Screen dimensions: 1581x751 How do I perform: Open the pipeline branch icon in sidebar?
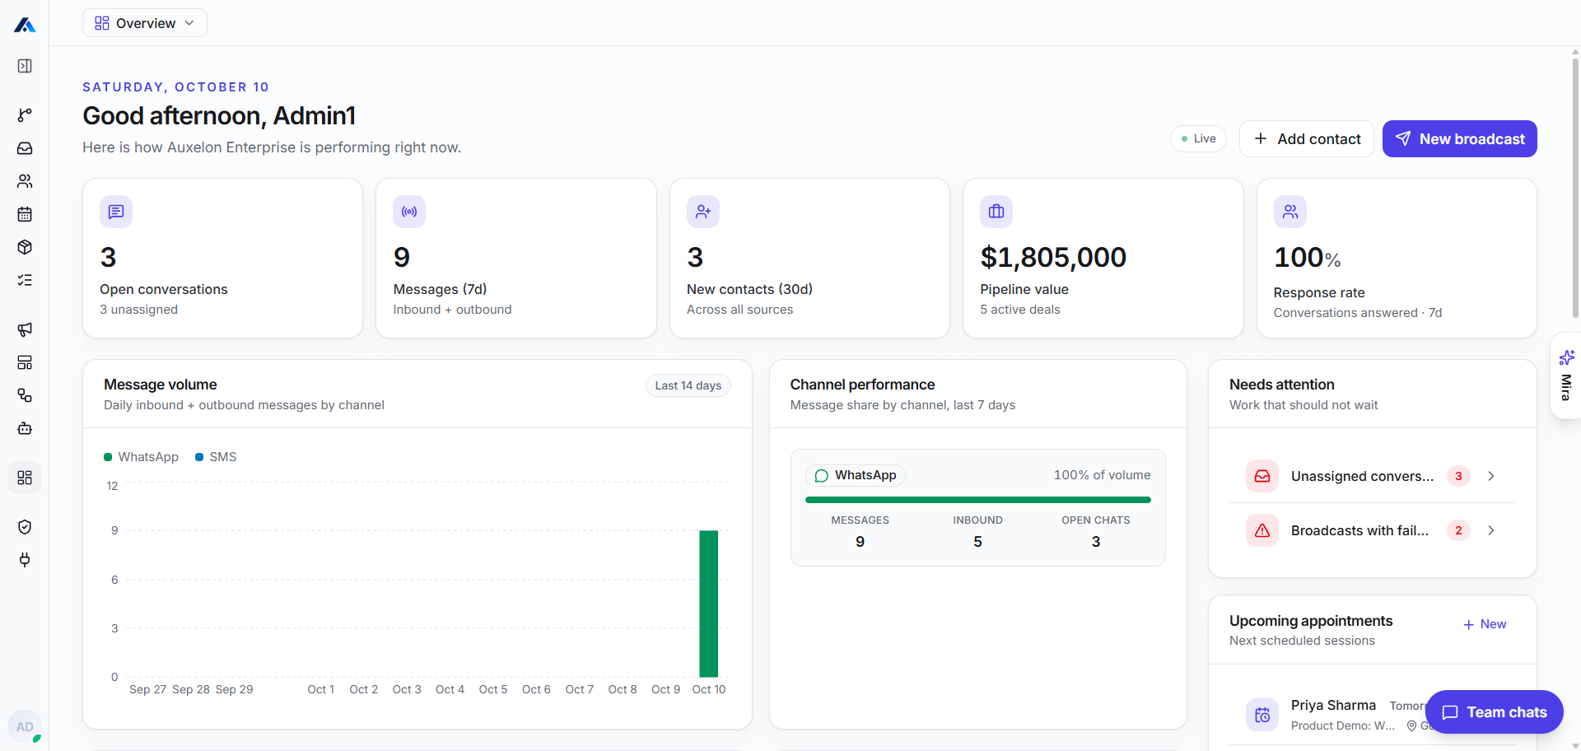25,115
